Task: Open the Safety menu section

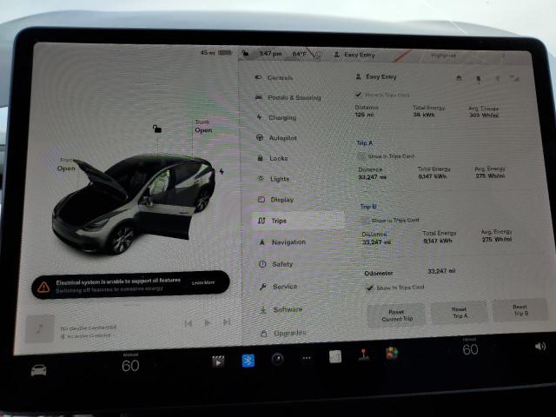Action: tap(276, 264)
